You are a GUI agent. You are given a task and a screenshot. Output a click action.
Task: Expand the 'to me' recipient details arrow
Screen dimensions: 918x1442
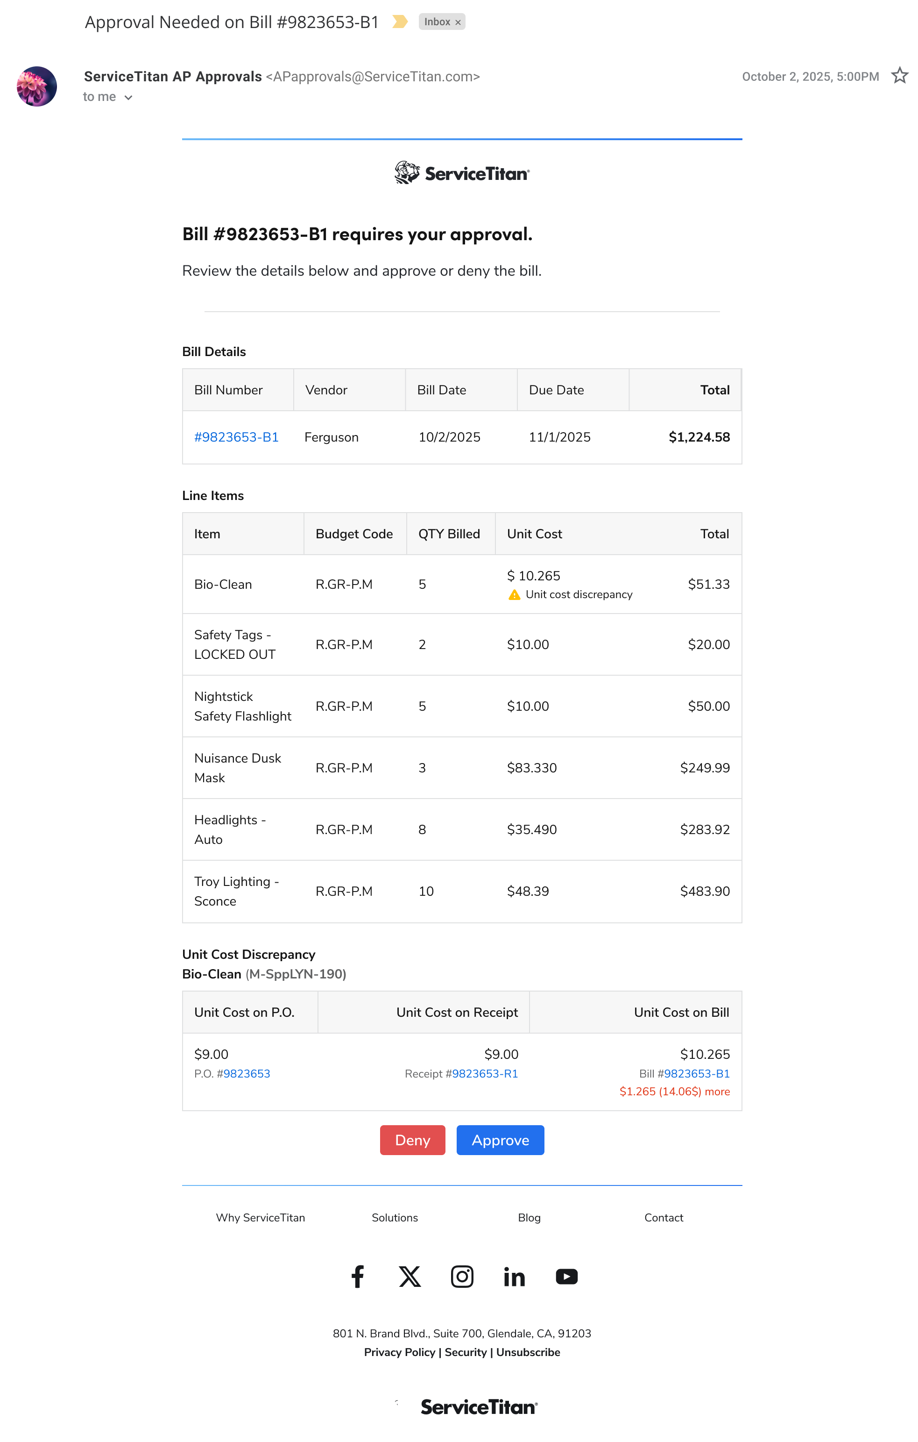[128, 97]
